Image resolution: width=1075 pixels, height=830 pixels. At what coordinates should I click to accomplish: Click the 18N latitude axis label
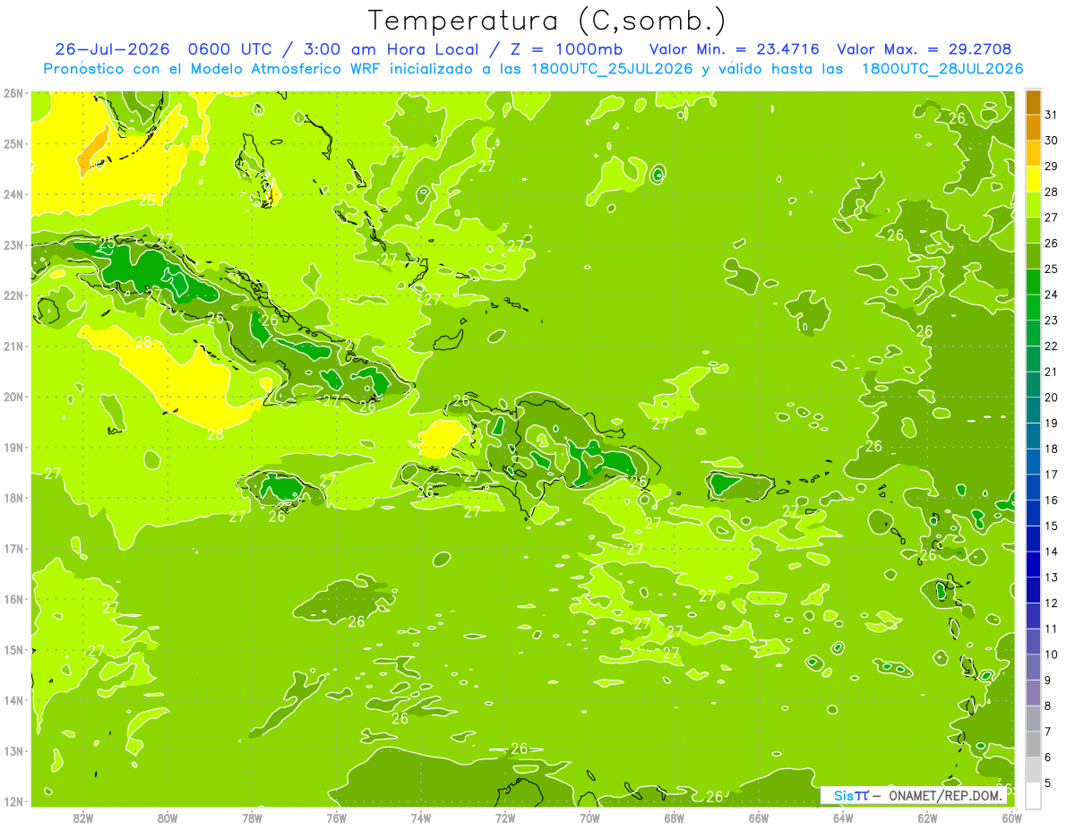[13, 498]
